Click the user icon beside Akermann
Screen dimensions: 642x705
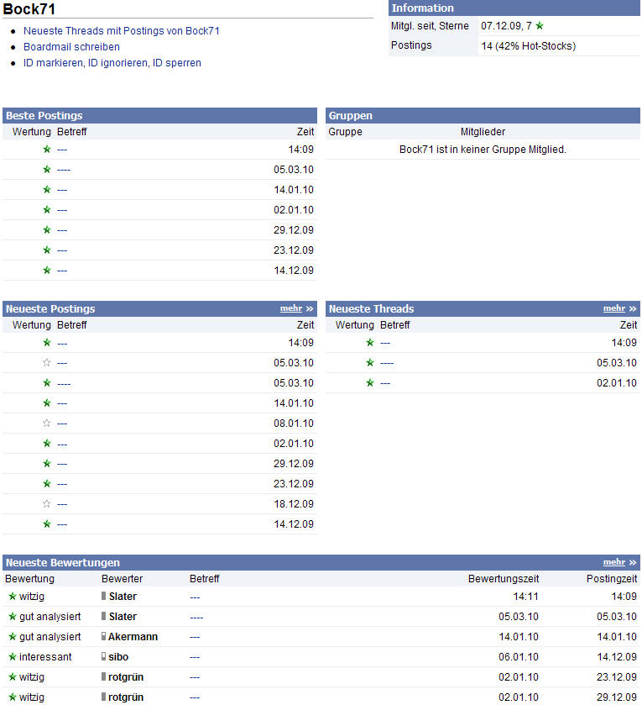(104, 637)
